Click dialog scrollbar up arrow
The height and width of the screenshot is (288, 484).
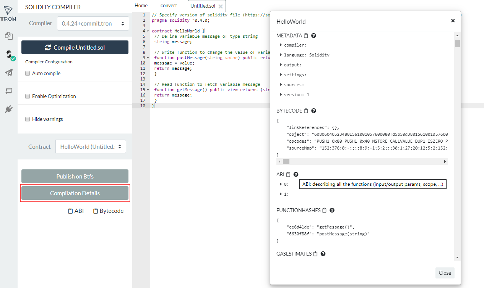(x=457, y=35)
